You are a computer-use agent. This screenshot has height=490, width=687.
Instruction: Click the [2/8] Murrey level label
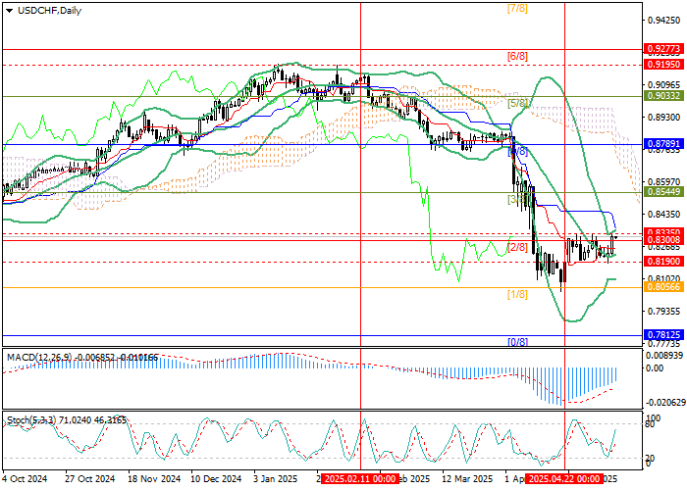517,246
